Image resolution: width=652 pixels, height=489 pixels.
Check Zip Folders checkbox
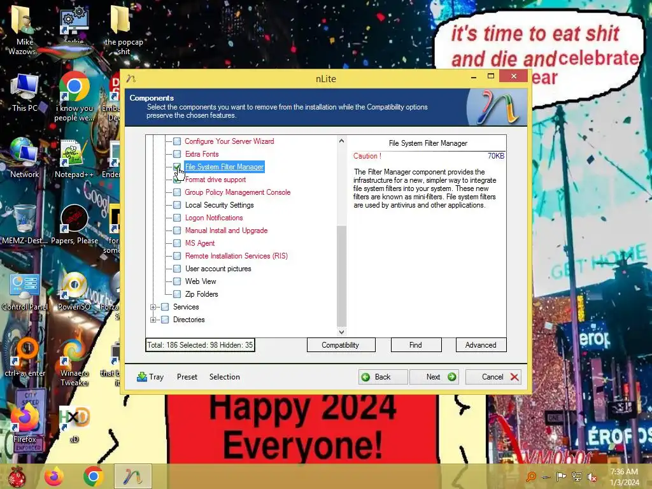click(x=177, y=294)
